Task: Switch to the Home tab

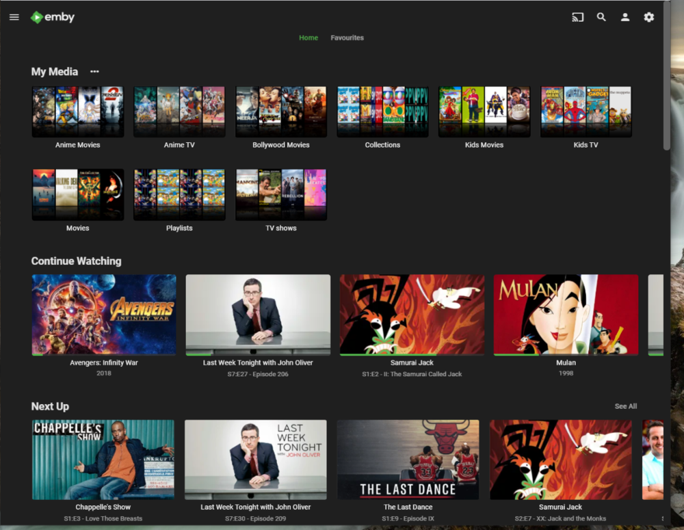Action: (x=308, y=38)
